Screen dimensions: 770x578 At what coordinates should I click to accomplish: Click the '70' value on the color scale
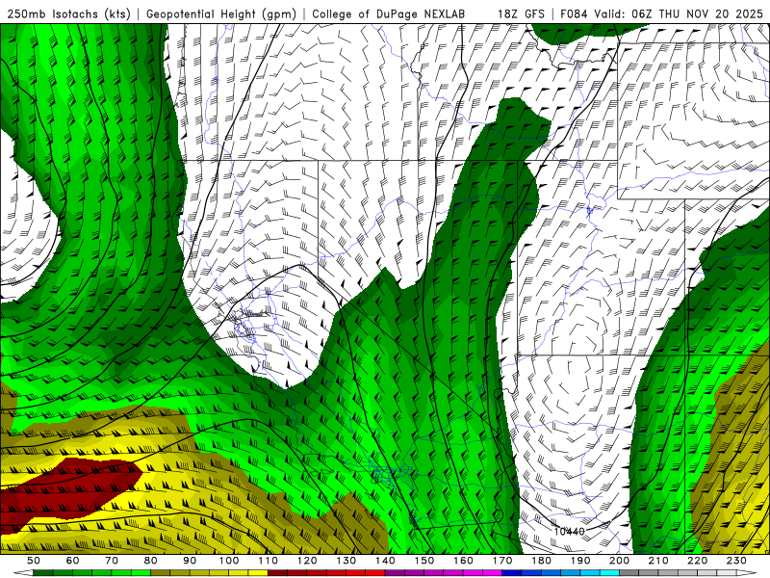(x=112, y=561)
